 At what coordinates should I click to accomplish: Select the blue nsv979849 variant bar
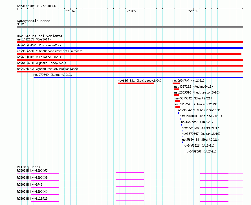138,78
